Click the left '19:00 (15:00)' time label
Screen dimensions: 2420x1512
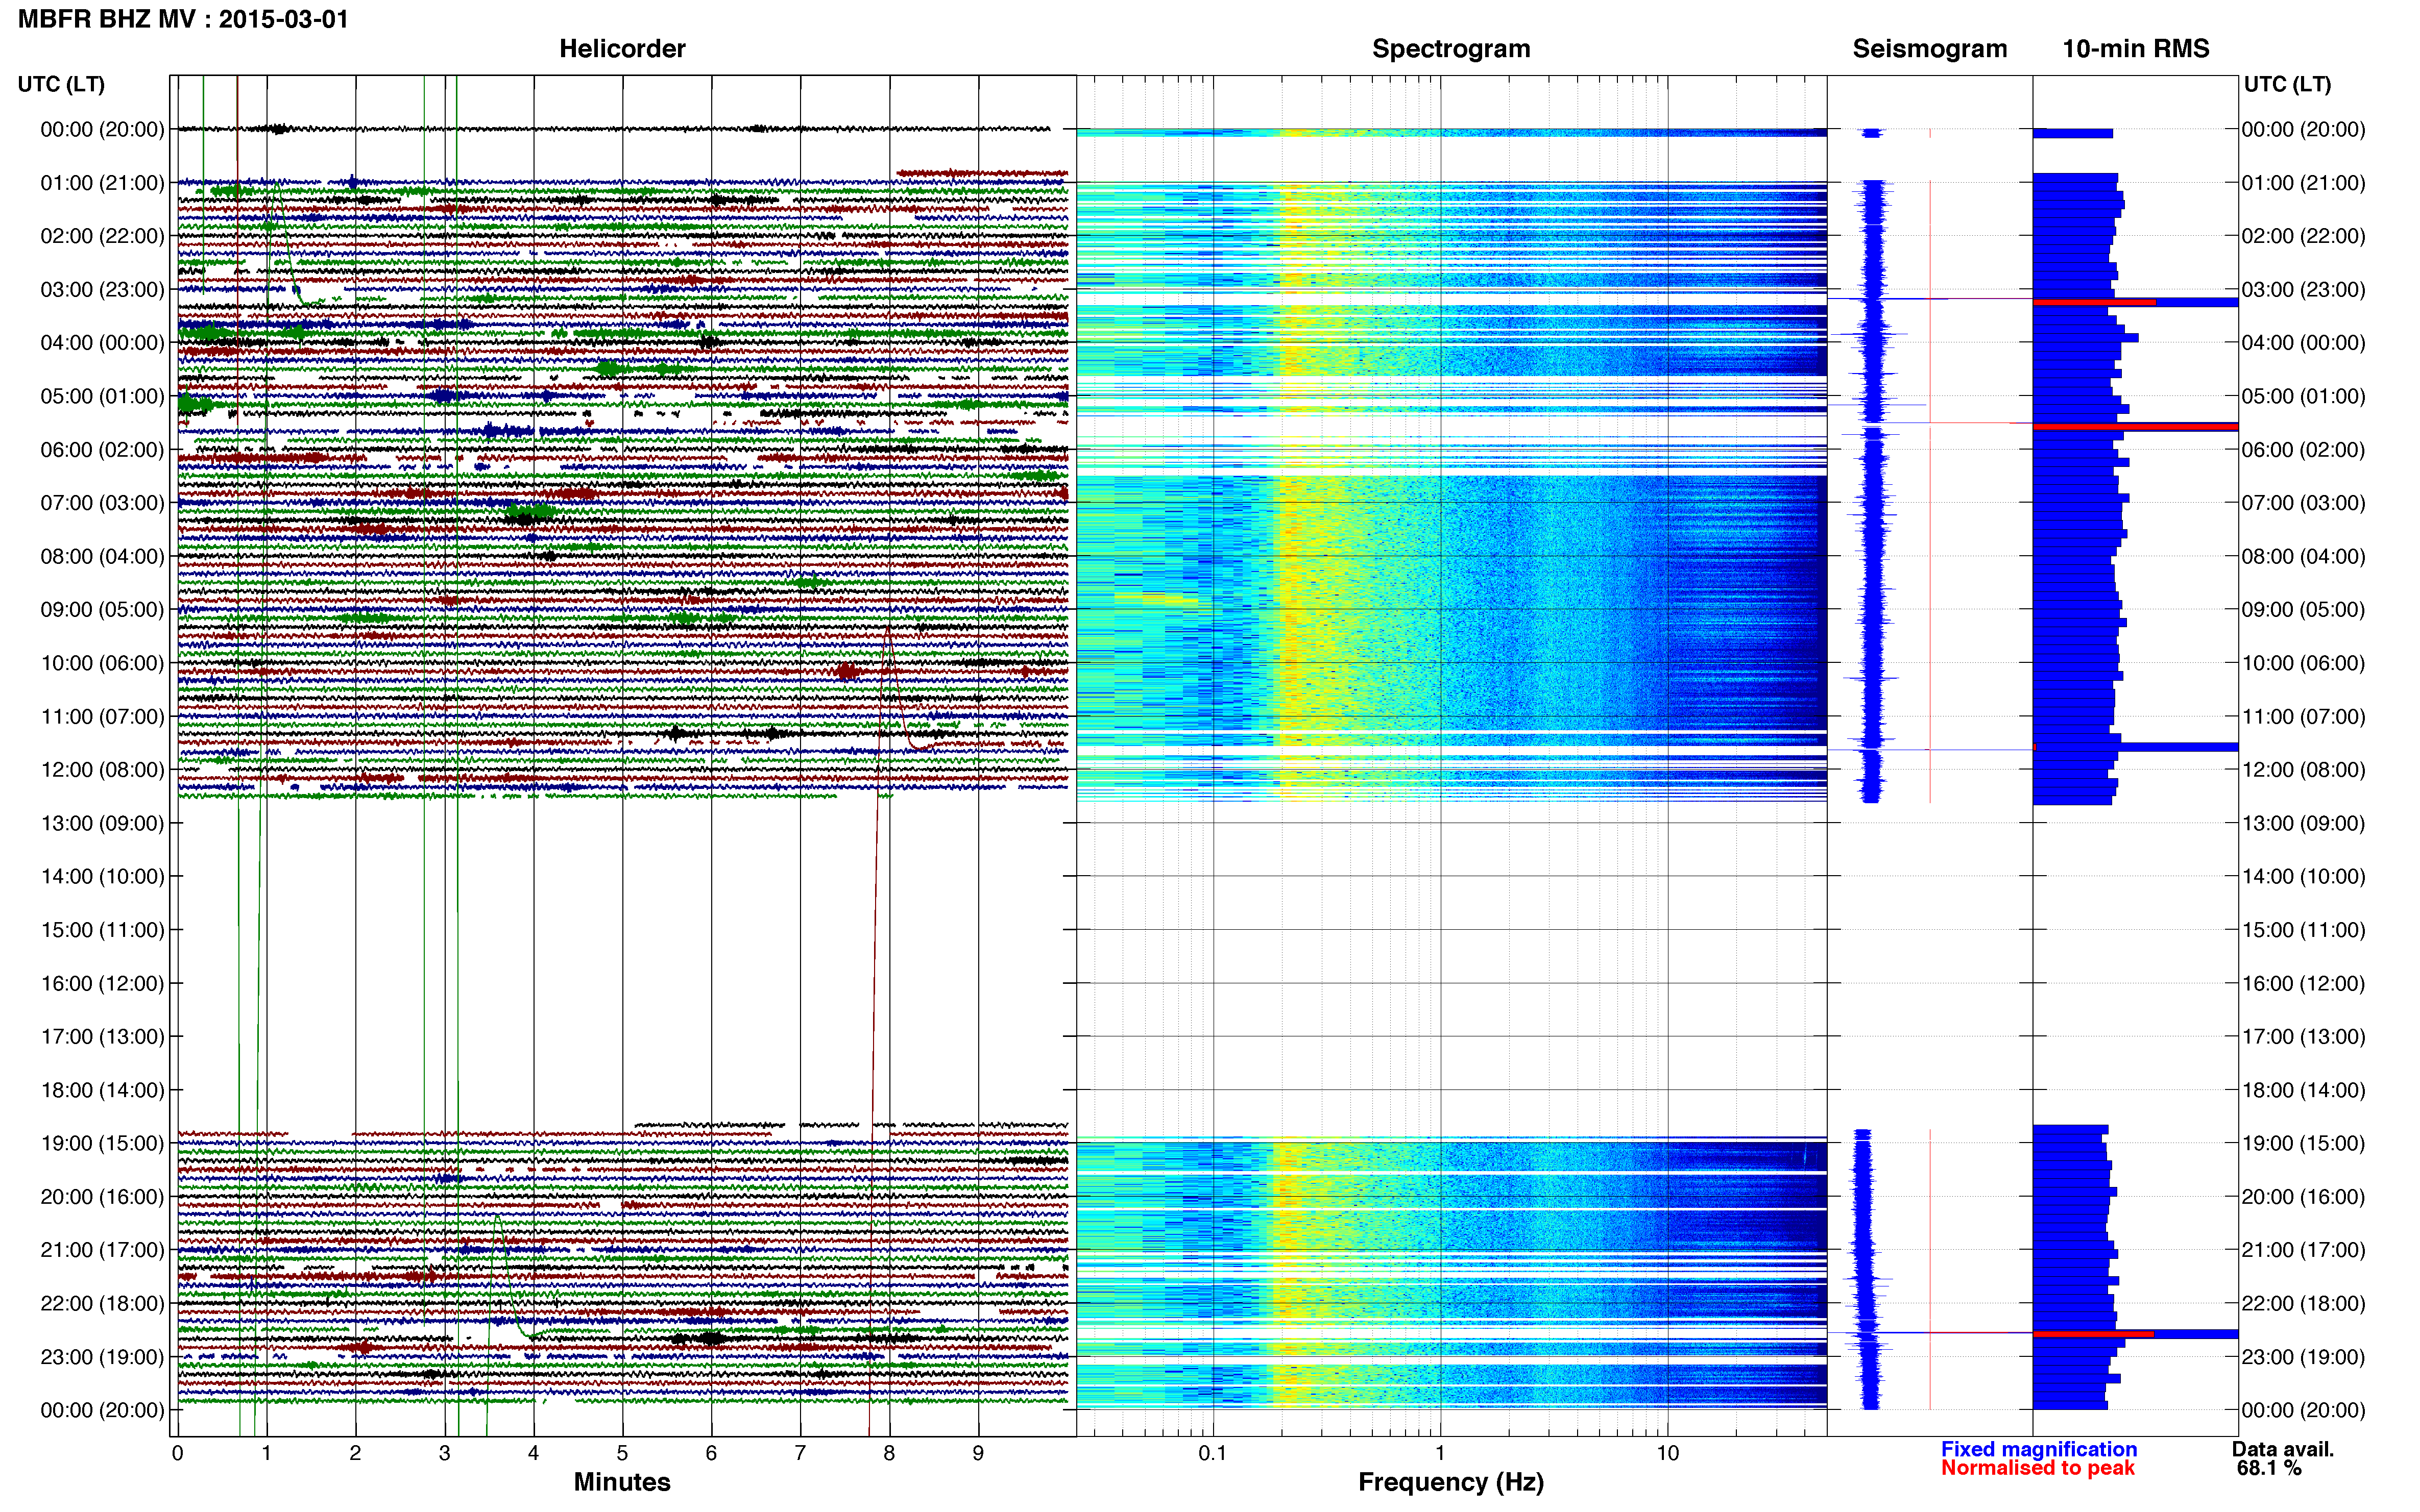(x=102, y=1143)
